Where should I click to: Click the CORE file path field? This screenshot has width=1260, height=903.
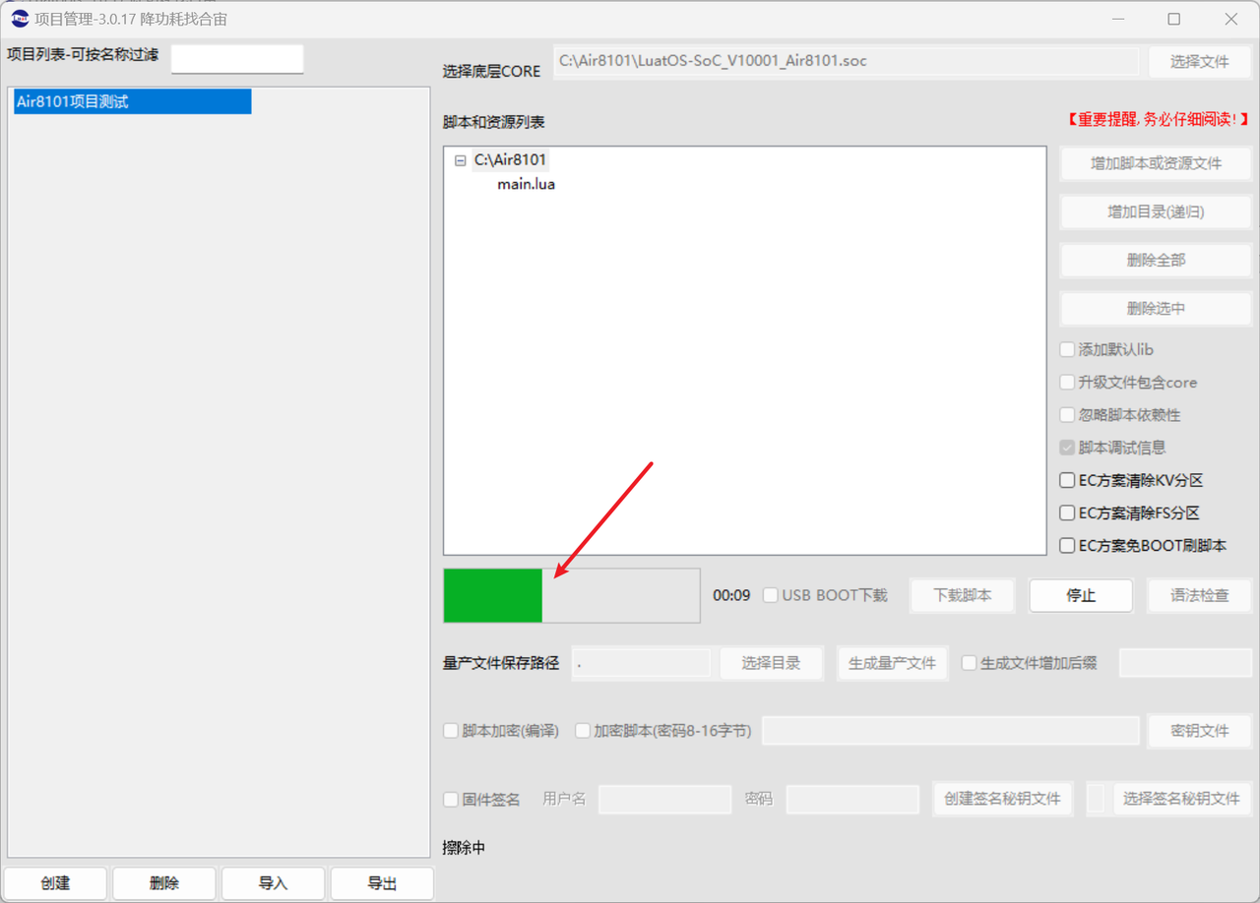point(847,61)
